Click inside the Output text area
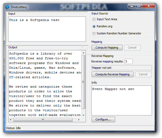The image size is (162, 138). pyautogui.click(x=45, y=84)
